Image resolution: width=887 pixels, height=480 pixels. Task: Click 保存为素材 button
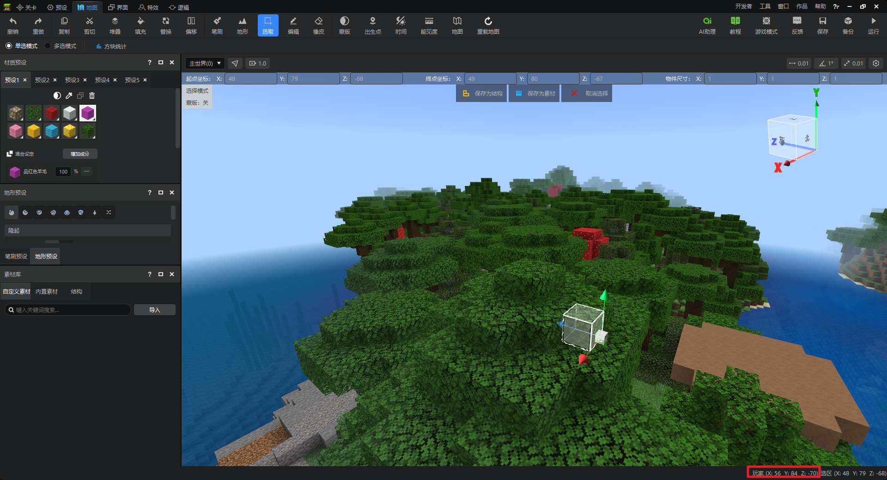click(x=535, y=93)
